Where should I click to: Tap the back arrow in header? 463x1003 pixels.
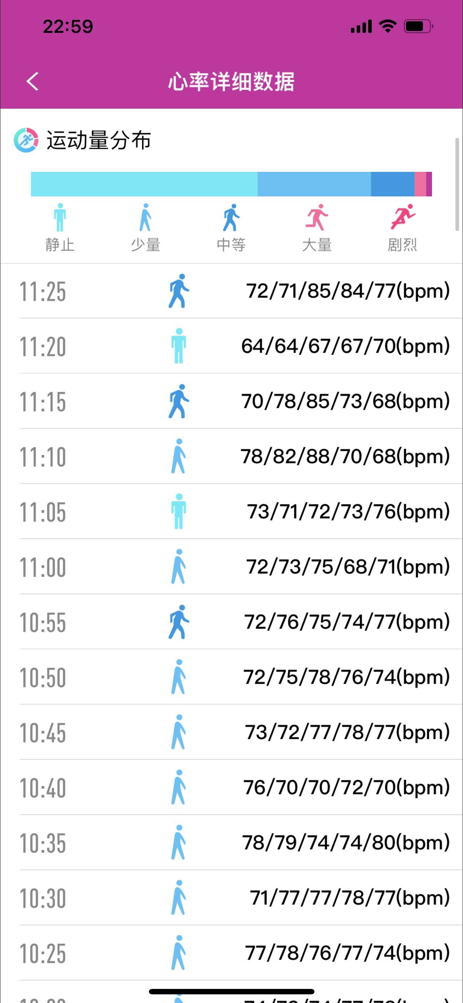click(x=33, y=82)
